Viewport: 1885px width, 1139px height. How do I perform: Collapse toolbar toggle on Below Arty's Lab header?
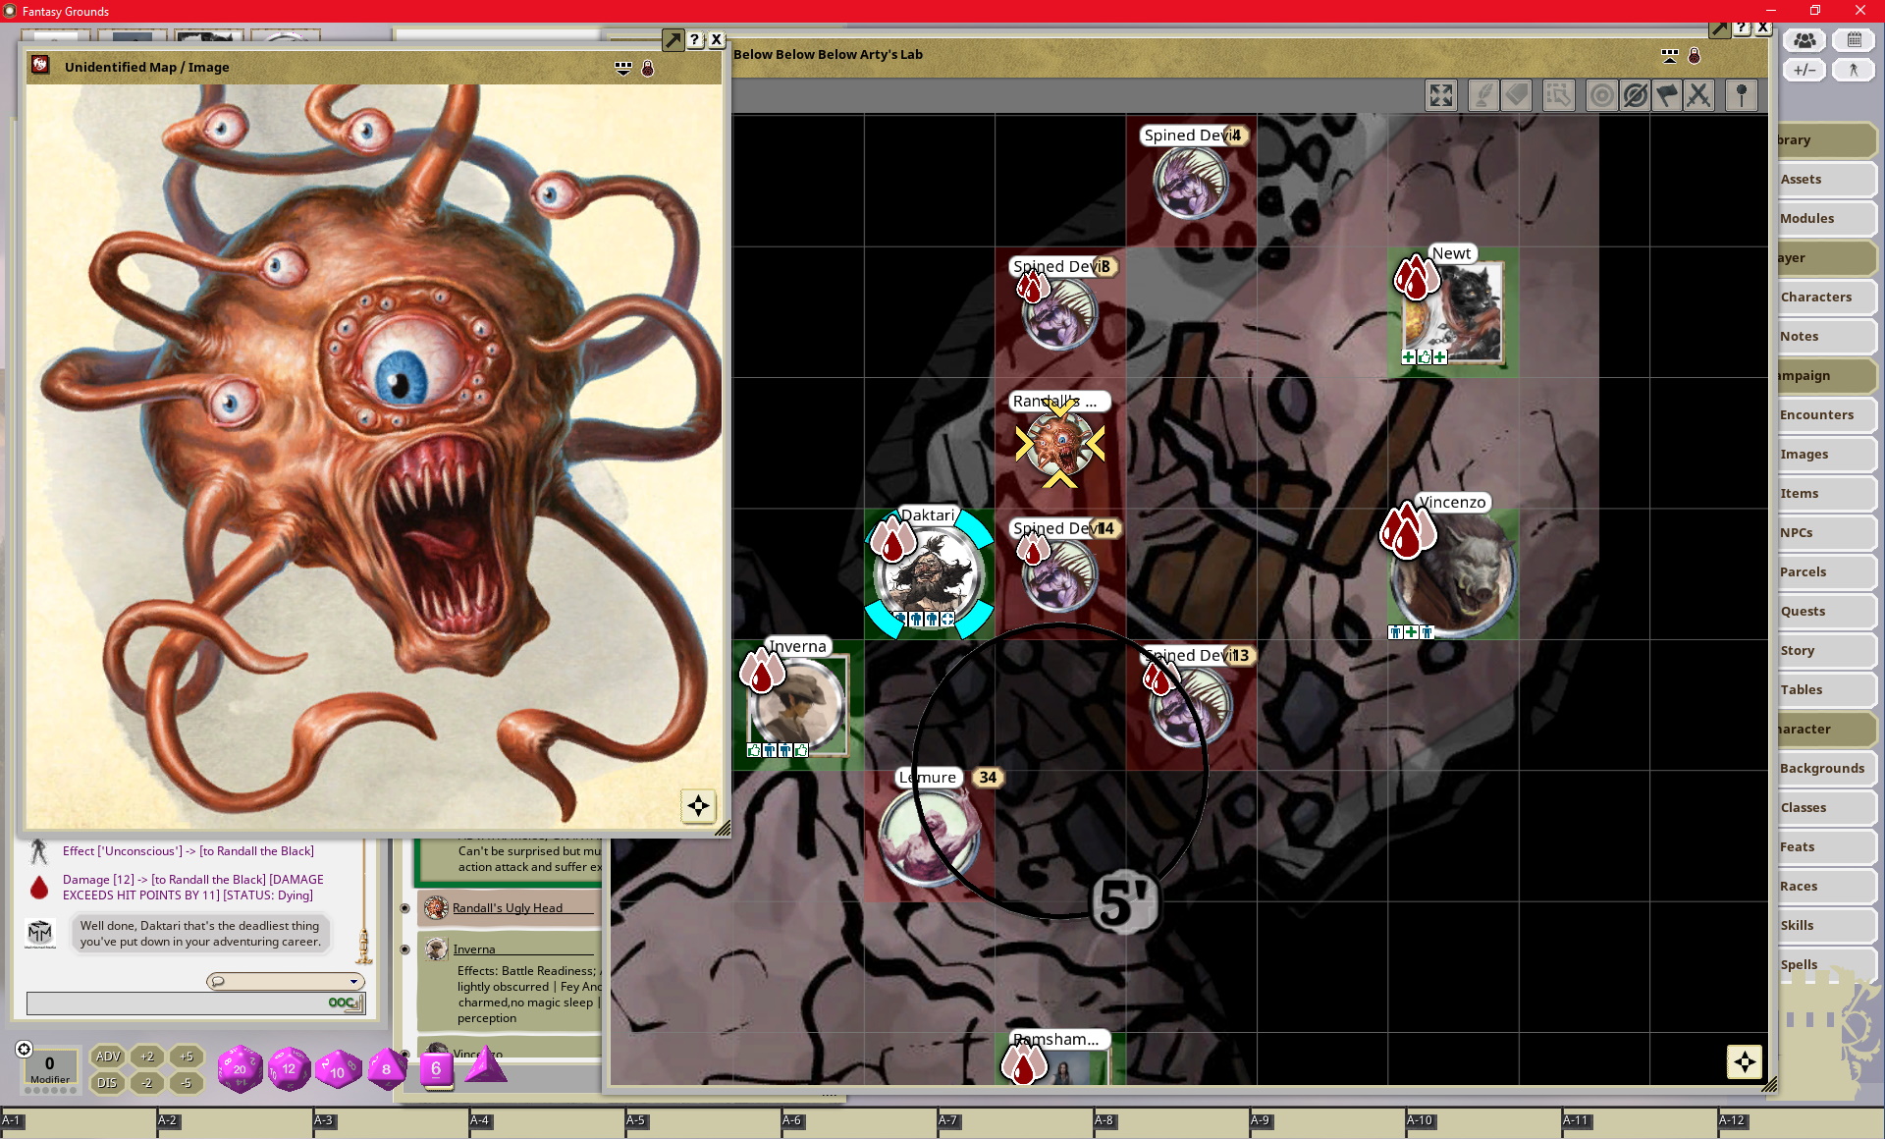[x=1670, y=56]
